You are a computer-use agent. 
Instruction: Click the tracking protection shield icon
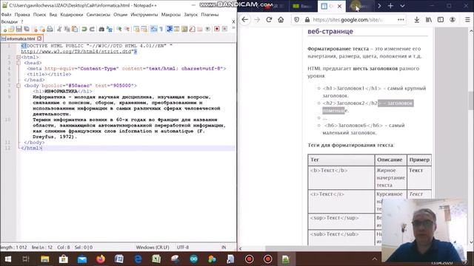coord(296,20)
